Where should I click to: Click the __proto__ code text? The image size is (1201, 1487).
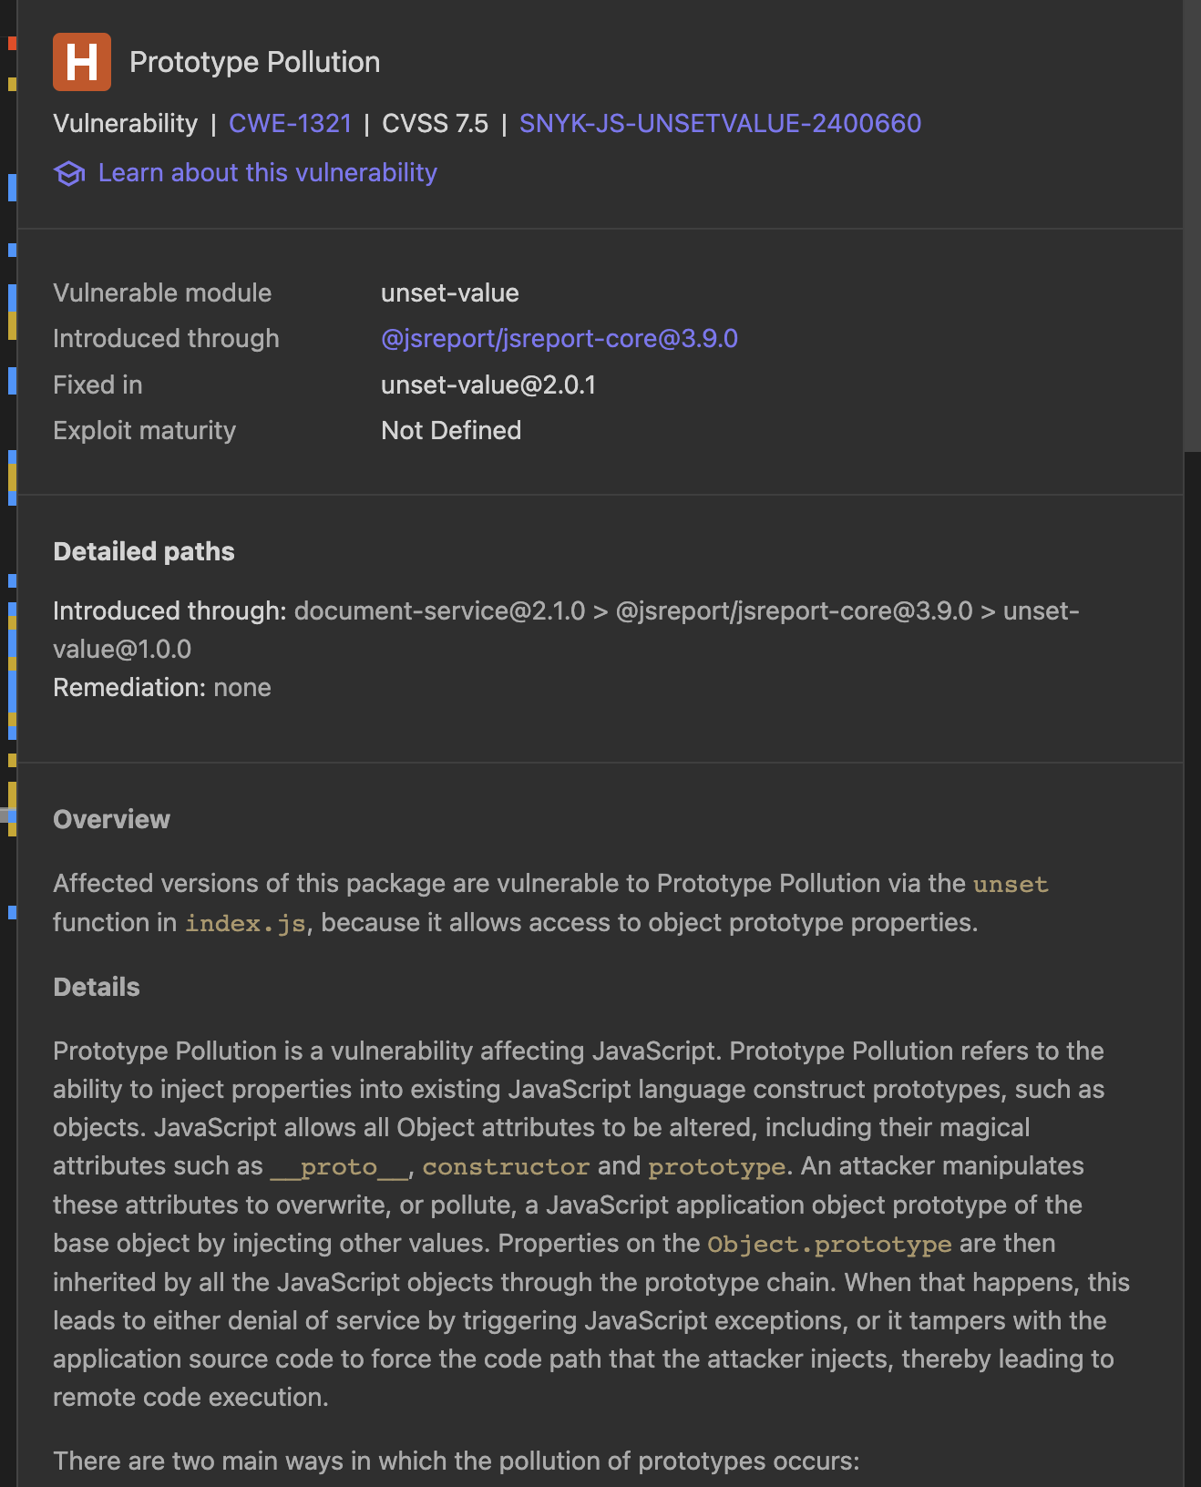click(339, 1166)
